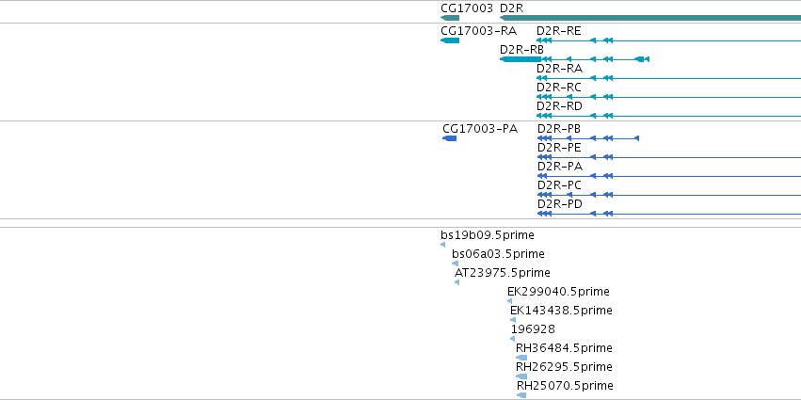Viewport: 801px width, 400px height.
Task: Select the bs19b09.5prime EST arrow marker
Action: [443, 245]
